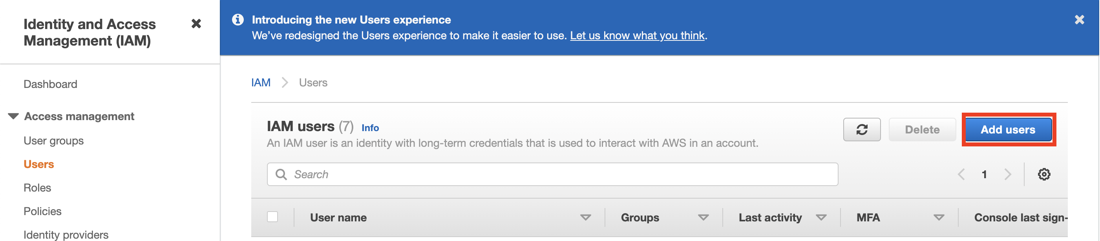Open 'Let us know what you think' link
The image size is (1100, 241).
point(637,35)
